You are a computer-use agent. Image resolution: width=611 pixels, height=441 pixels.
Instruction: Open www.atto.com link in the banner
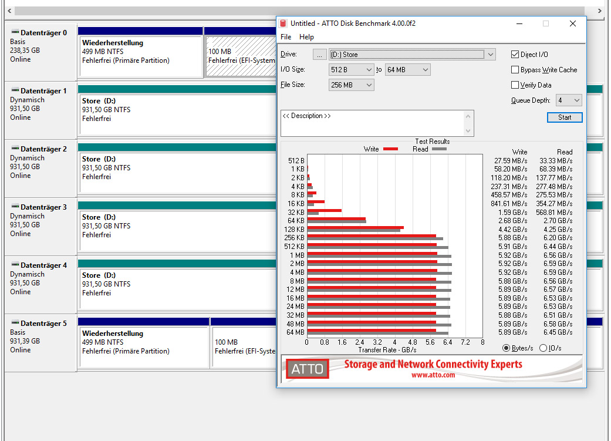click(433, 375)
